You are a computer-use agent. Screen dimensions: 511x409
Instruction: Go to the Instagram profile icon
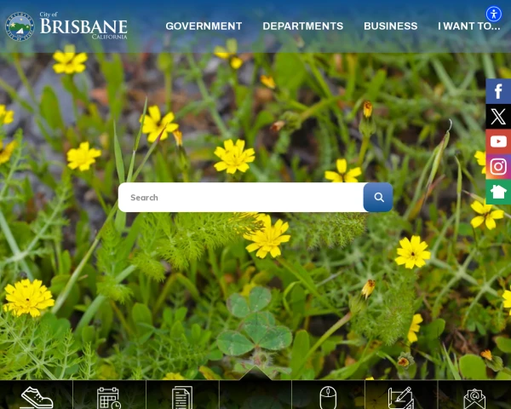click(x=498, y=167)
